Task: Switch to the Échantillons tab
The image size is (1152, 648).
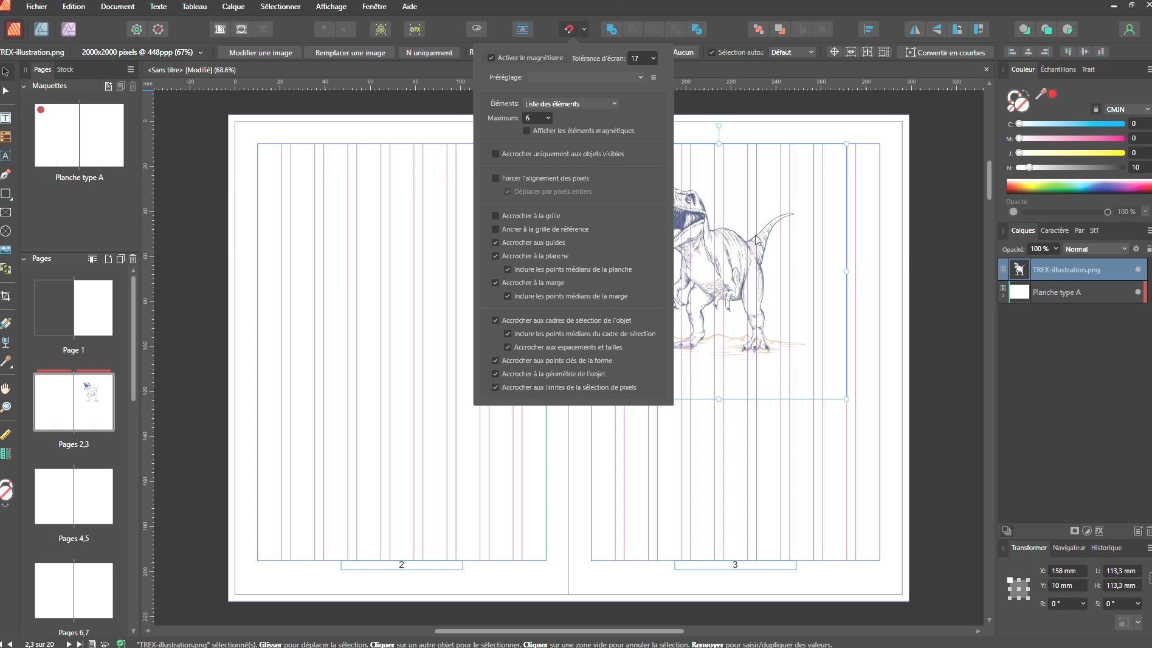Action: [1058, 69]
